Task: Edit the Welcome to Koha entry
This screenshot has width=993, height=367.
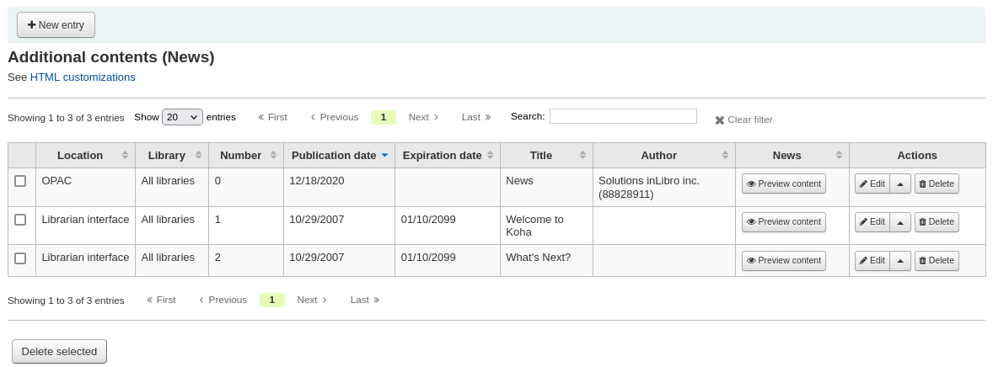Action: point(872,222)
